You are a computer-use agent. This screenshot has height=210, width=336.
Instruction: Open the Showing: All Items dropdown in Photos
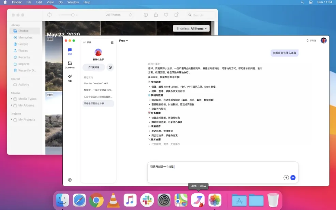coord(192,28)
